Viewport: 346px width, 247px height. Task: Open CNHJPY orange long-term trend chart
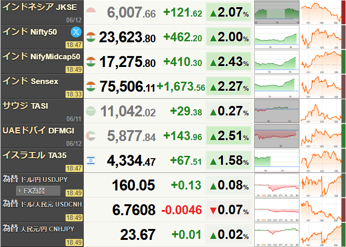click(321, 235)
